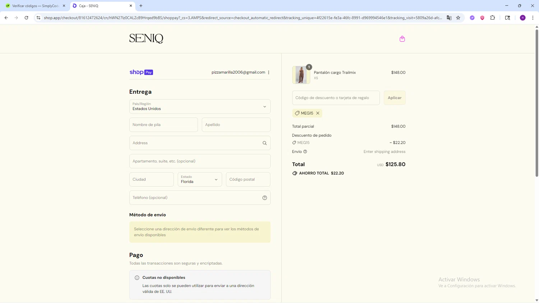
Task: Click the pizzamarilla2006@gmail.com email text
Action: pyautogui.click(x=238, y=72)
